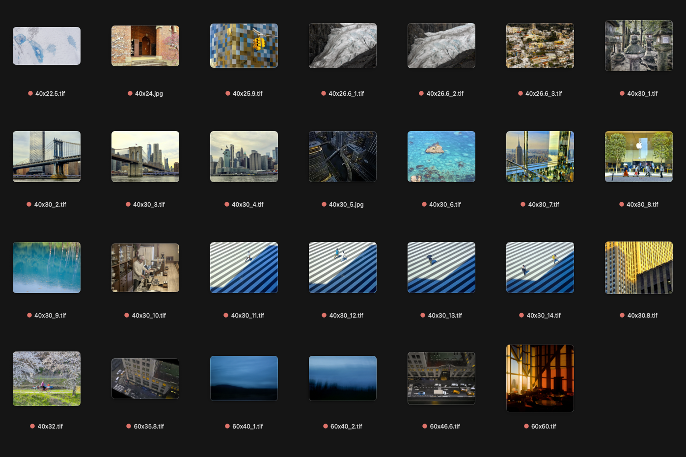
Task: Choose the 40x26.6_3.tif hillside town thumbnail
Action: point(540,46)
